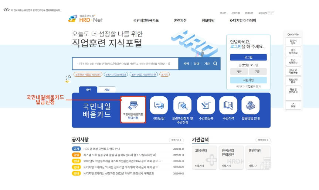Image resolution: width=319 pixels, height=190 pixels.
Task: Open the 사이트맵 link
Action: tap(235, 13)
